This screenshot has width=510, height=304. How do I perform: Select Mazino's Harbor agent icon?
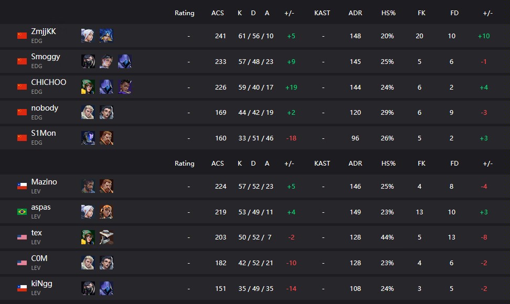pos(88,186)
